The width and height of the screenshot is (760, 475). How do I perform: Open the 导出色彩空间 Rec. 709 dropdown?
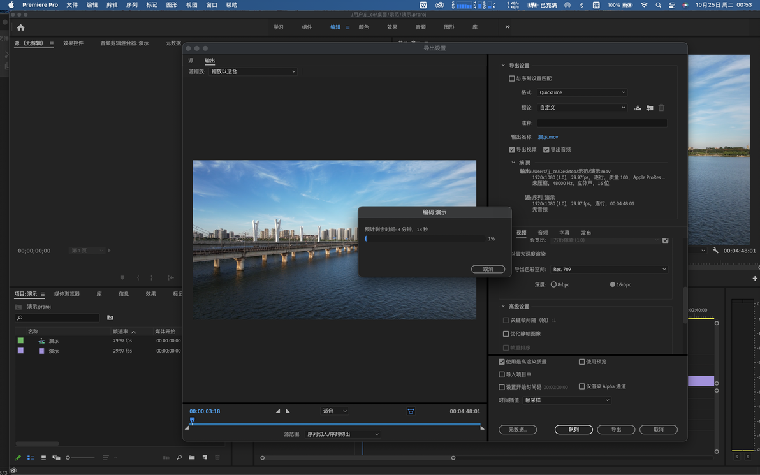coord(608,269)
